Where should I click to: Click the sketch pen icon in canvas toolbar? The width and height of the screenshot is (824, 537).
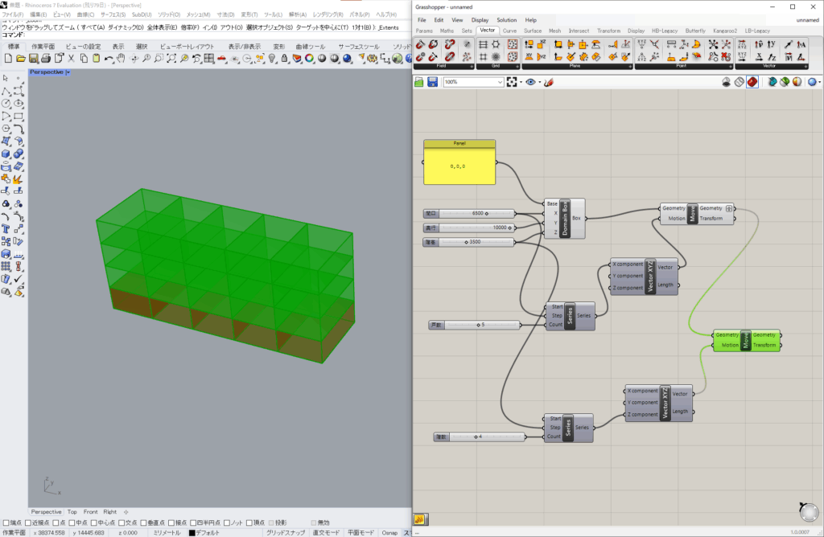click(548, 82)
